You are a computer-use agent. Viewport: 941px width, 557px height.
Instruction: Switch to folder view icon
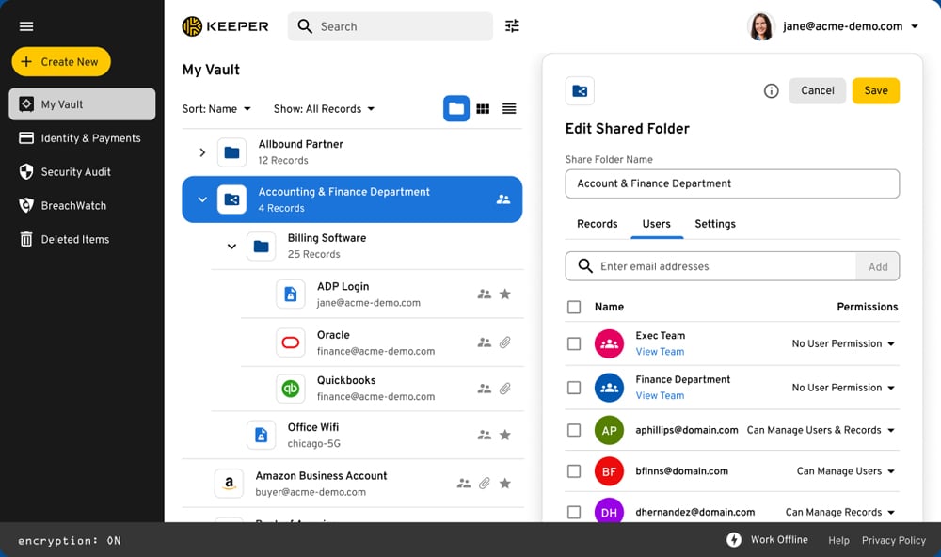[456, 109]
